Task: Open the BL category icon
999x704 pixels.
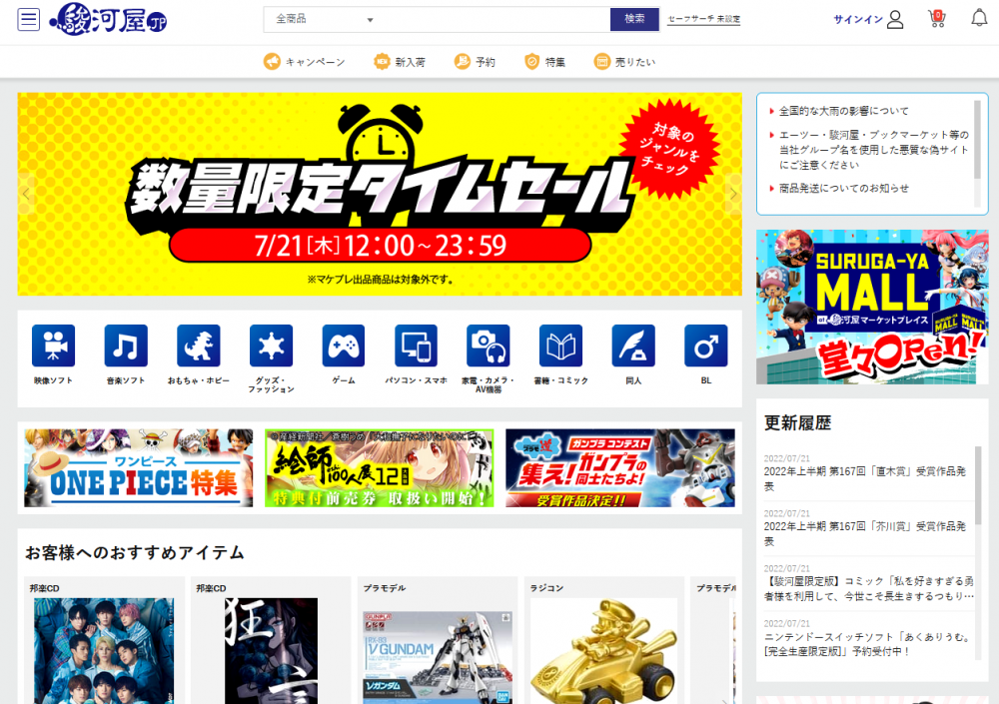Action: point(706,346)
